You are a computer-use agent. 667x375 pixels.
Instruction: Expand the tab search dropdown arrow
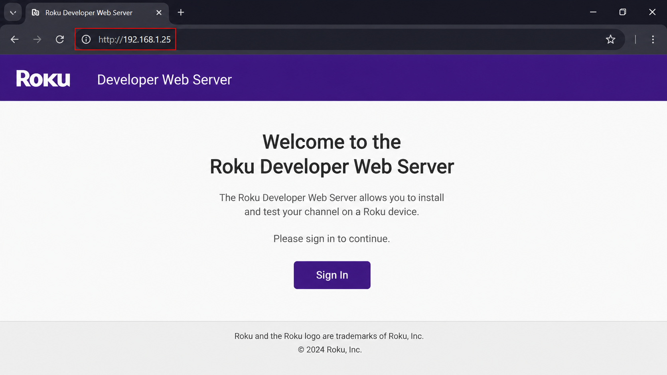[x=13, y=12]
